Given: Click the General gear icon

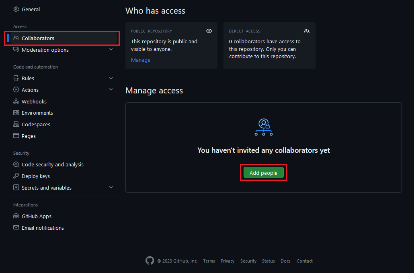Looking at the screenshot, I should tap(16, 9).
